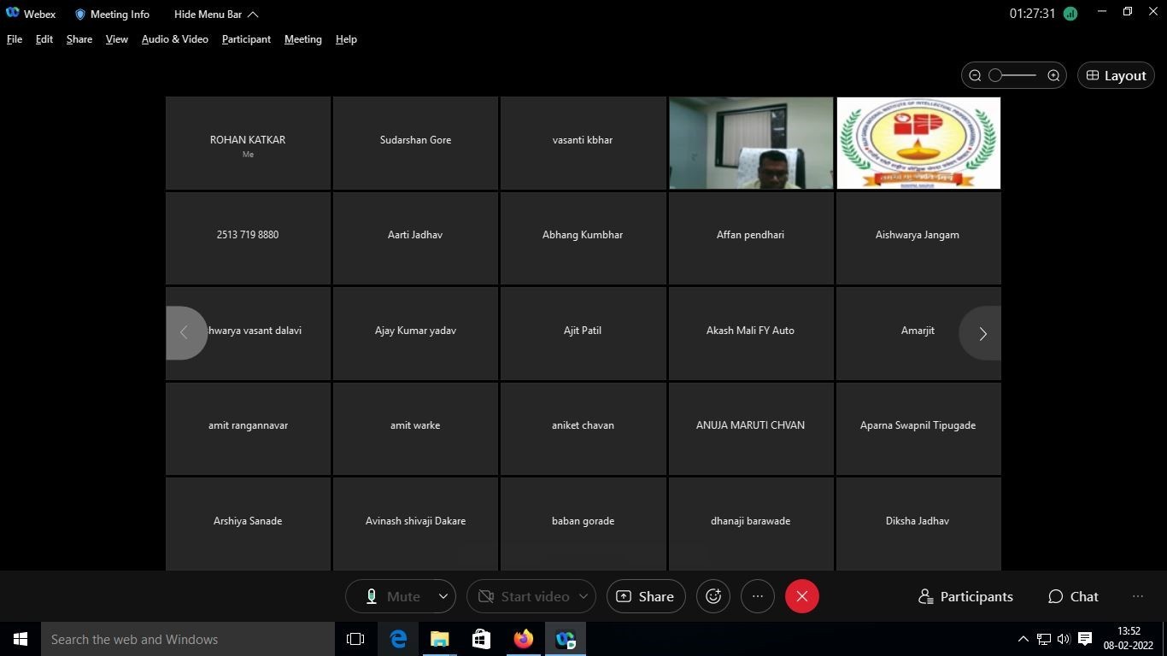
Task: Select Sudarshan Gore participant tile
Action: (x=415, y=143)
